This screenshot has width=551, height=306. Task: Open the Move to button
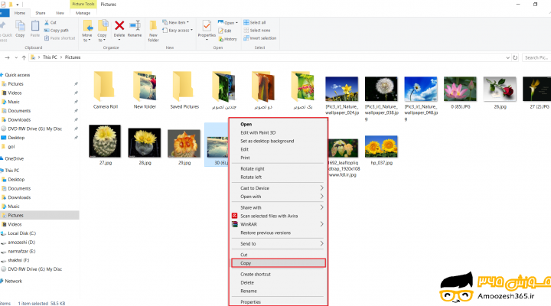[x=86, y=31]
